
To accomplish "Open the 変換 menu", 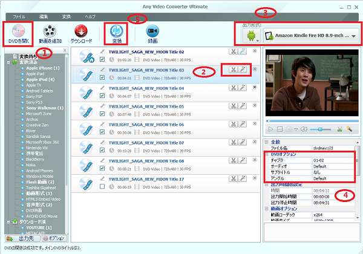I will (x=66, y=17).
